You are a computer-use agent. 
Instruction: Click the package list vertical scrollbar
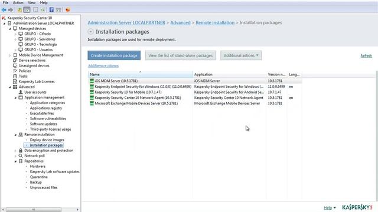[377, 136]
